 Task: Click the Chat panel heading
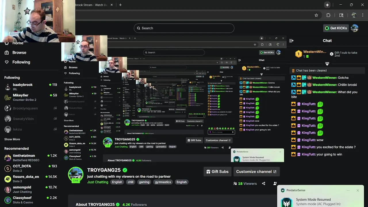click(x=327, y=41)
